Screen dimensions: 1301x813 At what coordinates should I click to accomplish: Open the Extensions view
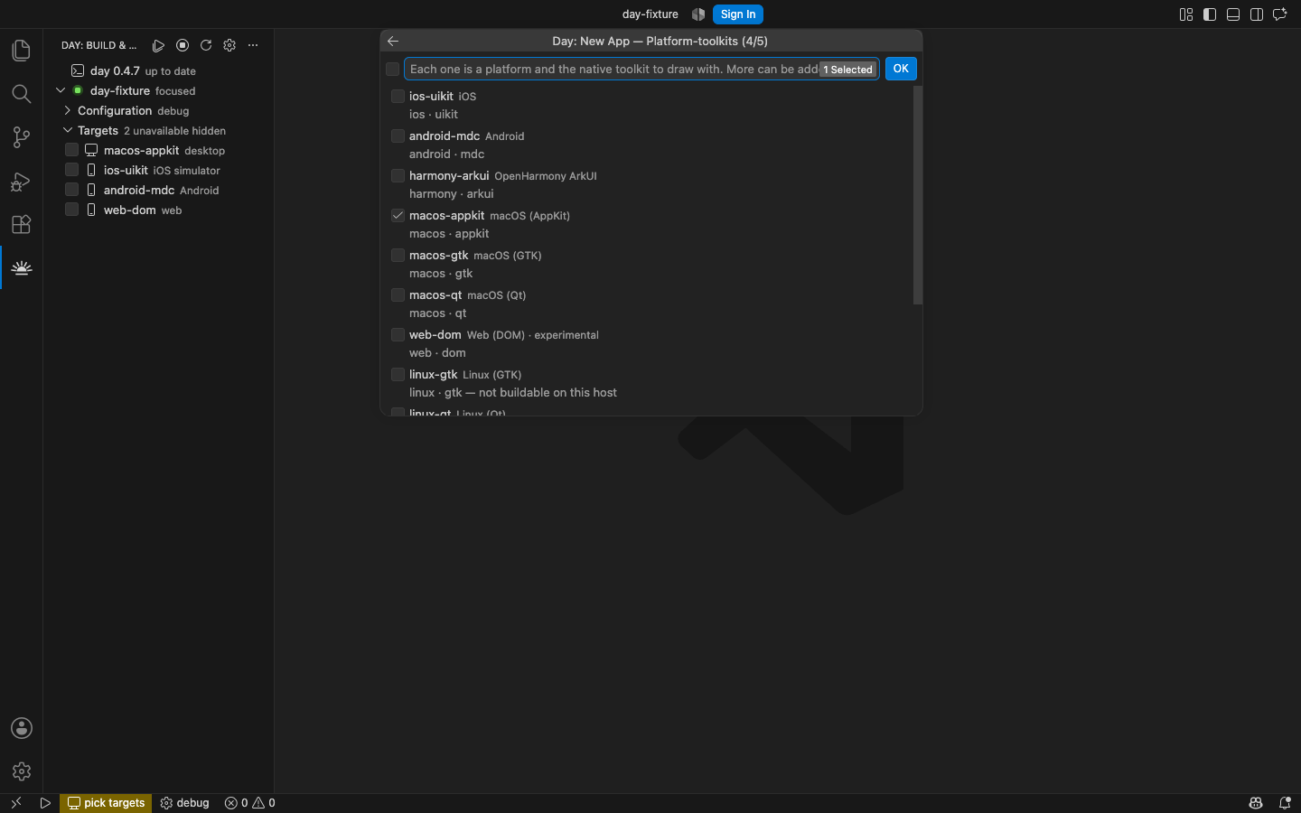21,224
